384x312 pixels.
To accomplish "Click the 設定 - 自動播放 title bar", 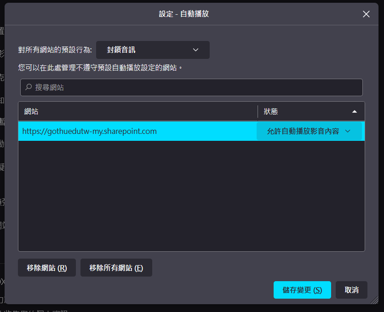I will [184, 14].
